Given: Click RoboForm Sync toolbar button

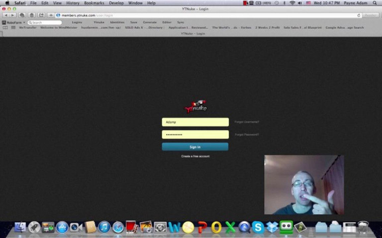Looking at the screenshot, I should (x=180, y=22).
